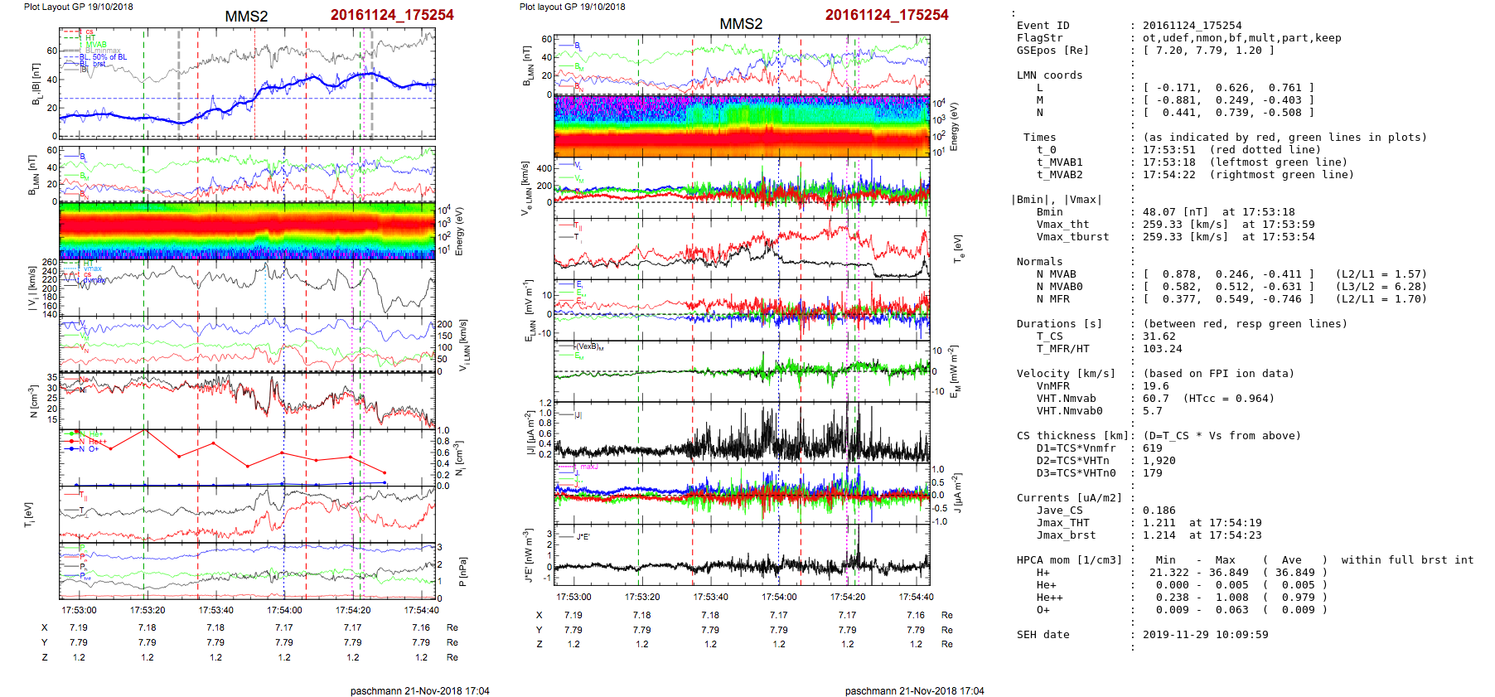Click the electron temperature Te plot panel

742,249
